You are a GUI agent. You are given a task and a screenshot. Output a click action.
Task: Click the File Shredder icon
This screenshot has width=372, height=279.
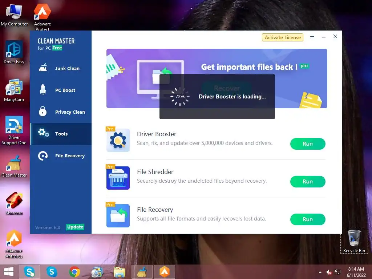click(118, 178)
